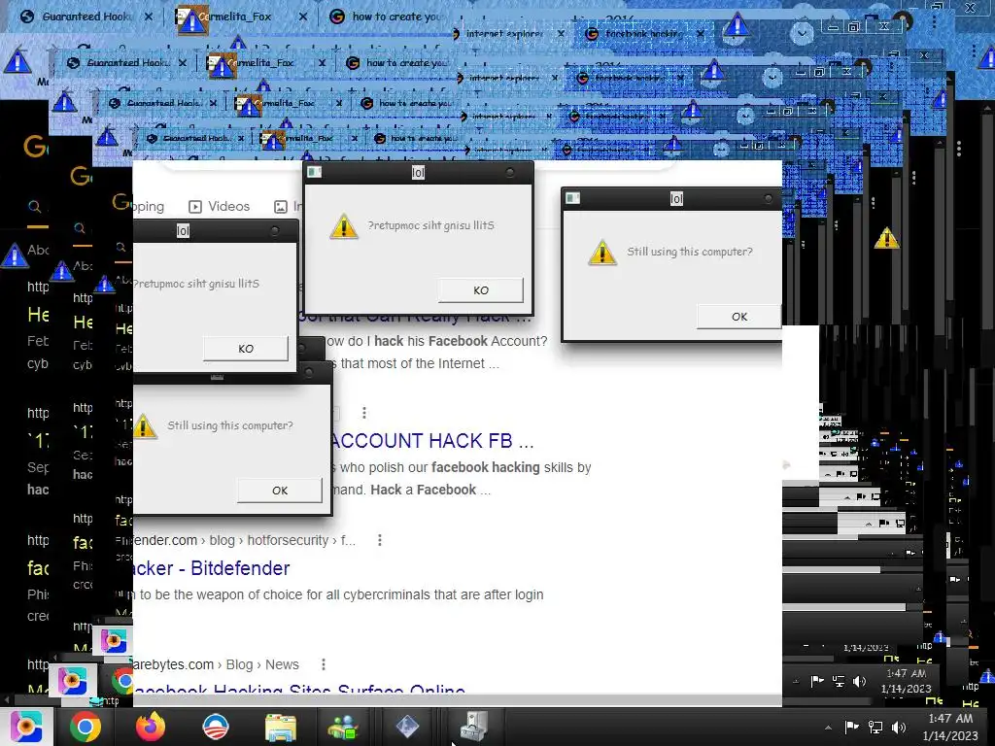Screen dimensions: 995x746
Task: Click the blue diamond taskbar icon
Action: (x=407, y=727)
